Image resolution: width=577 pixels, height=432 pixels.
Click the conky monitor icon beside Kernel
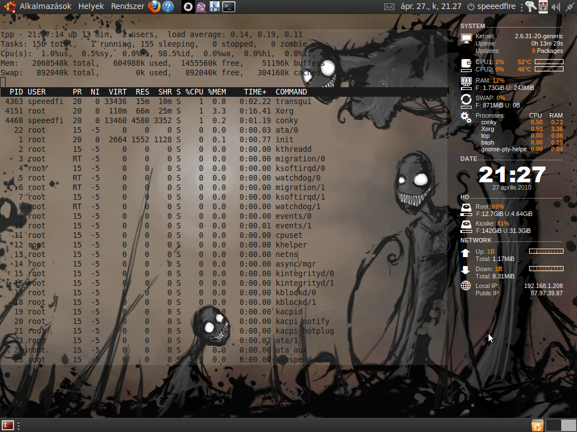click(x=466, y=39)
